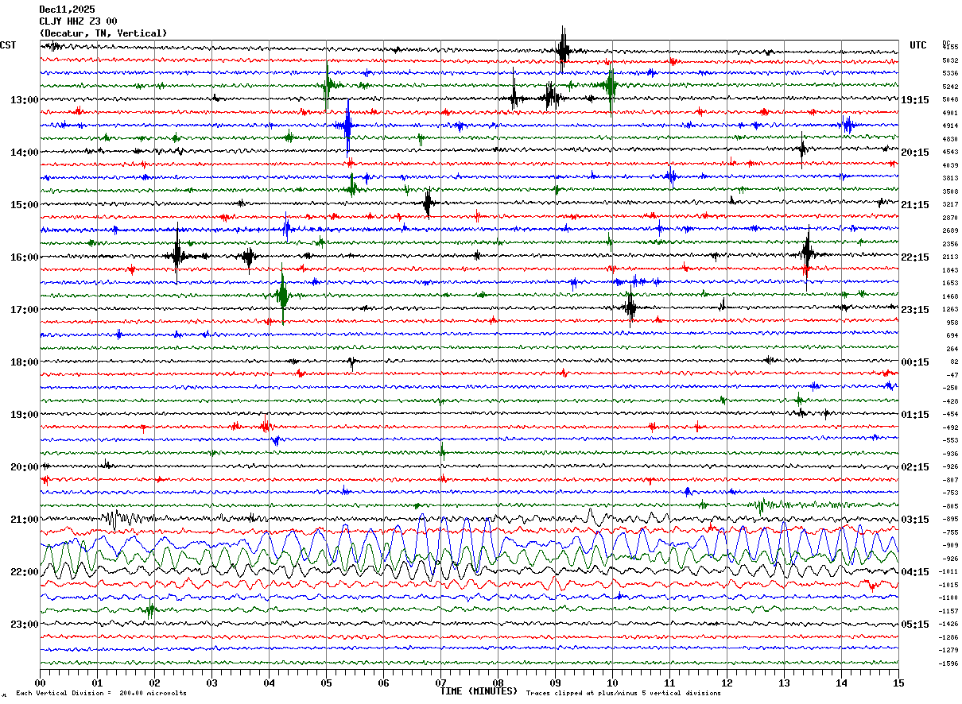Viewport: 962px width, 704px height.
Task: Click the DC offset value -895
Action: click(x=950, y=520)
